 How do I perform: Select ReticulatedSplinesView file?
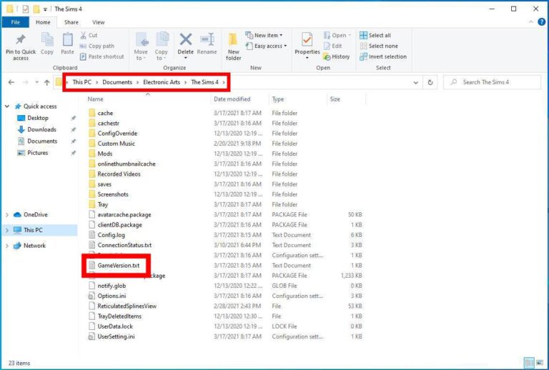pos(127,306)
